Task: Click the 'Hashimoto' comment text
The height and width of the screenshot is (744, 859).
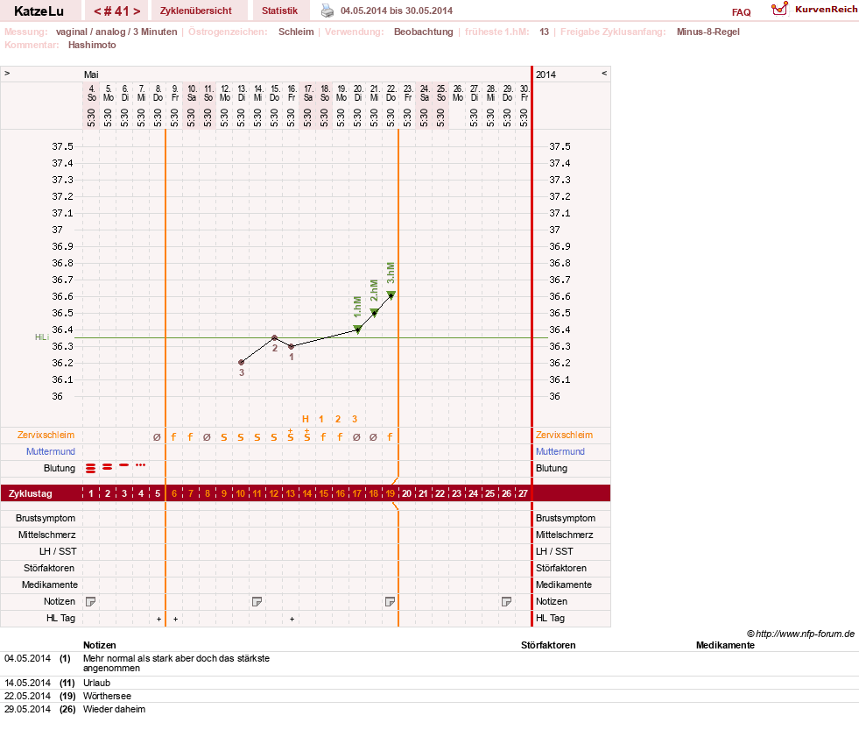Action: [x=92, y=45]
